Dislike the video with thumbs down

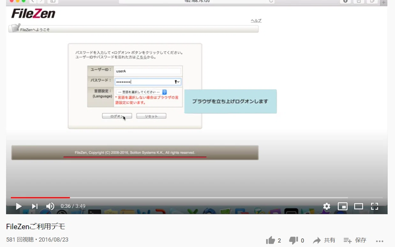click(293, 240)
